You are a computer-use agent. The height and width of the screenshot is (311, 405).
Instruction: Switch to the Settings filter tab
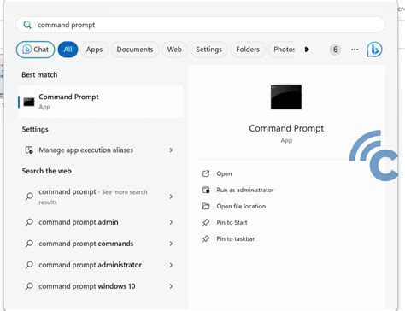point(208,50)
